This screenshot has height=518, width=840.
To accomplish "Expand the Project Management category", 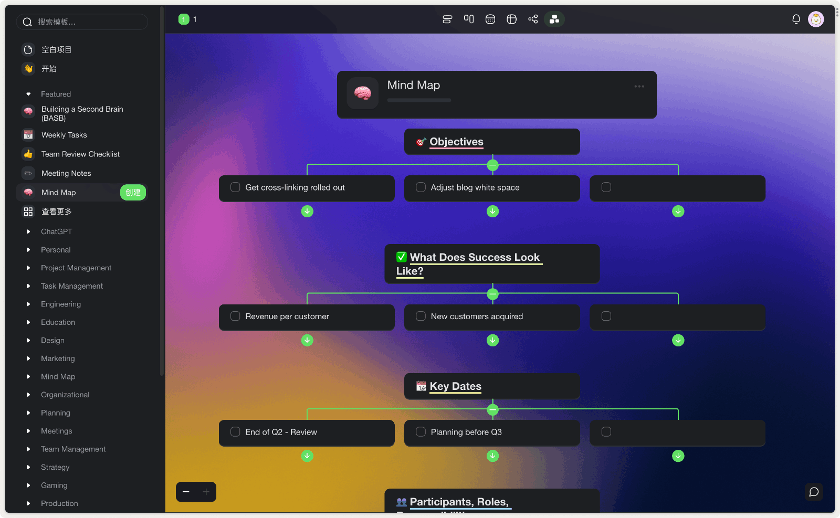I will pyautogui.click(x=28, y=268).
